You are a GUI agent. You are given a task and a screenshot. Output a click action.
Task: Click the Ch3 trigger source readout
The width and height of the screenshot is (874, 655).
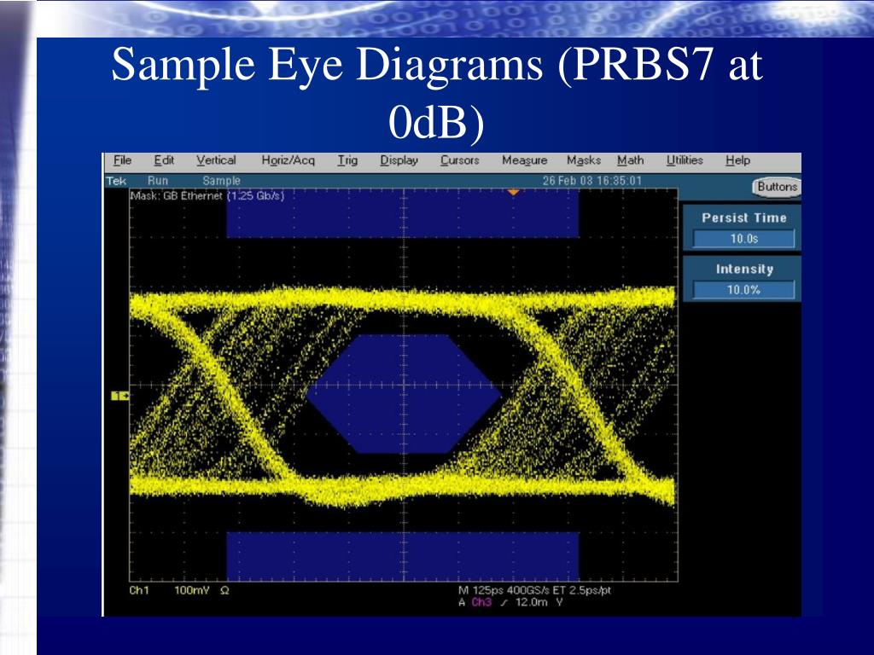click(481, 603)
